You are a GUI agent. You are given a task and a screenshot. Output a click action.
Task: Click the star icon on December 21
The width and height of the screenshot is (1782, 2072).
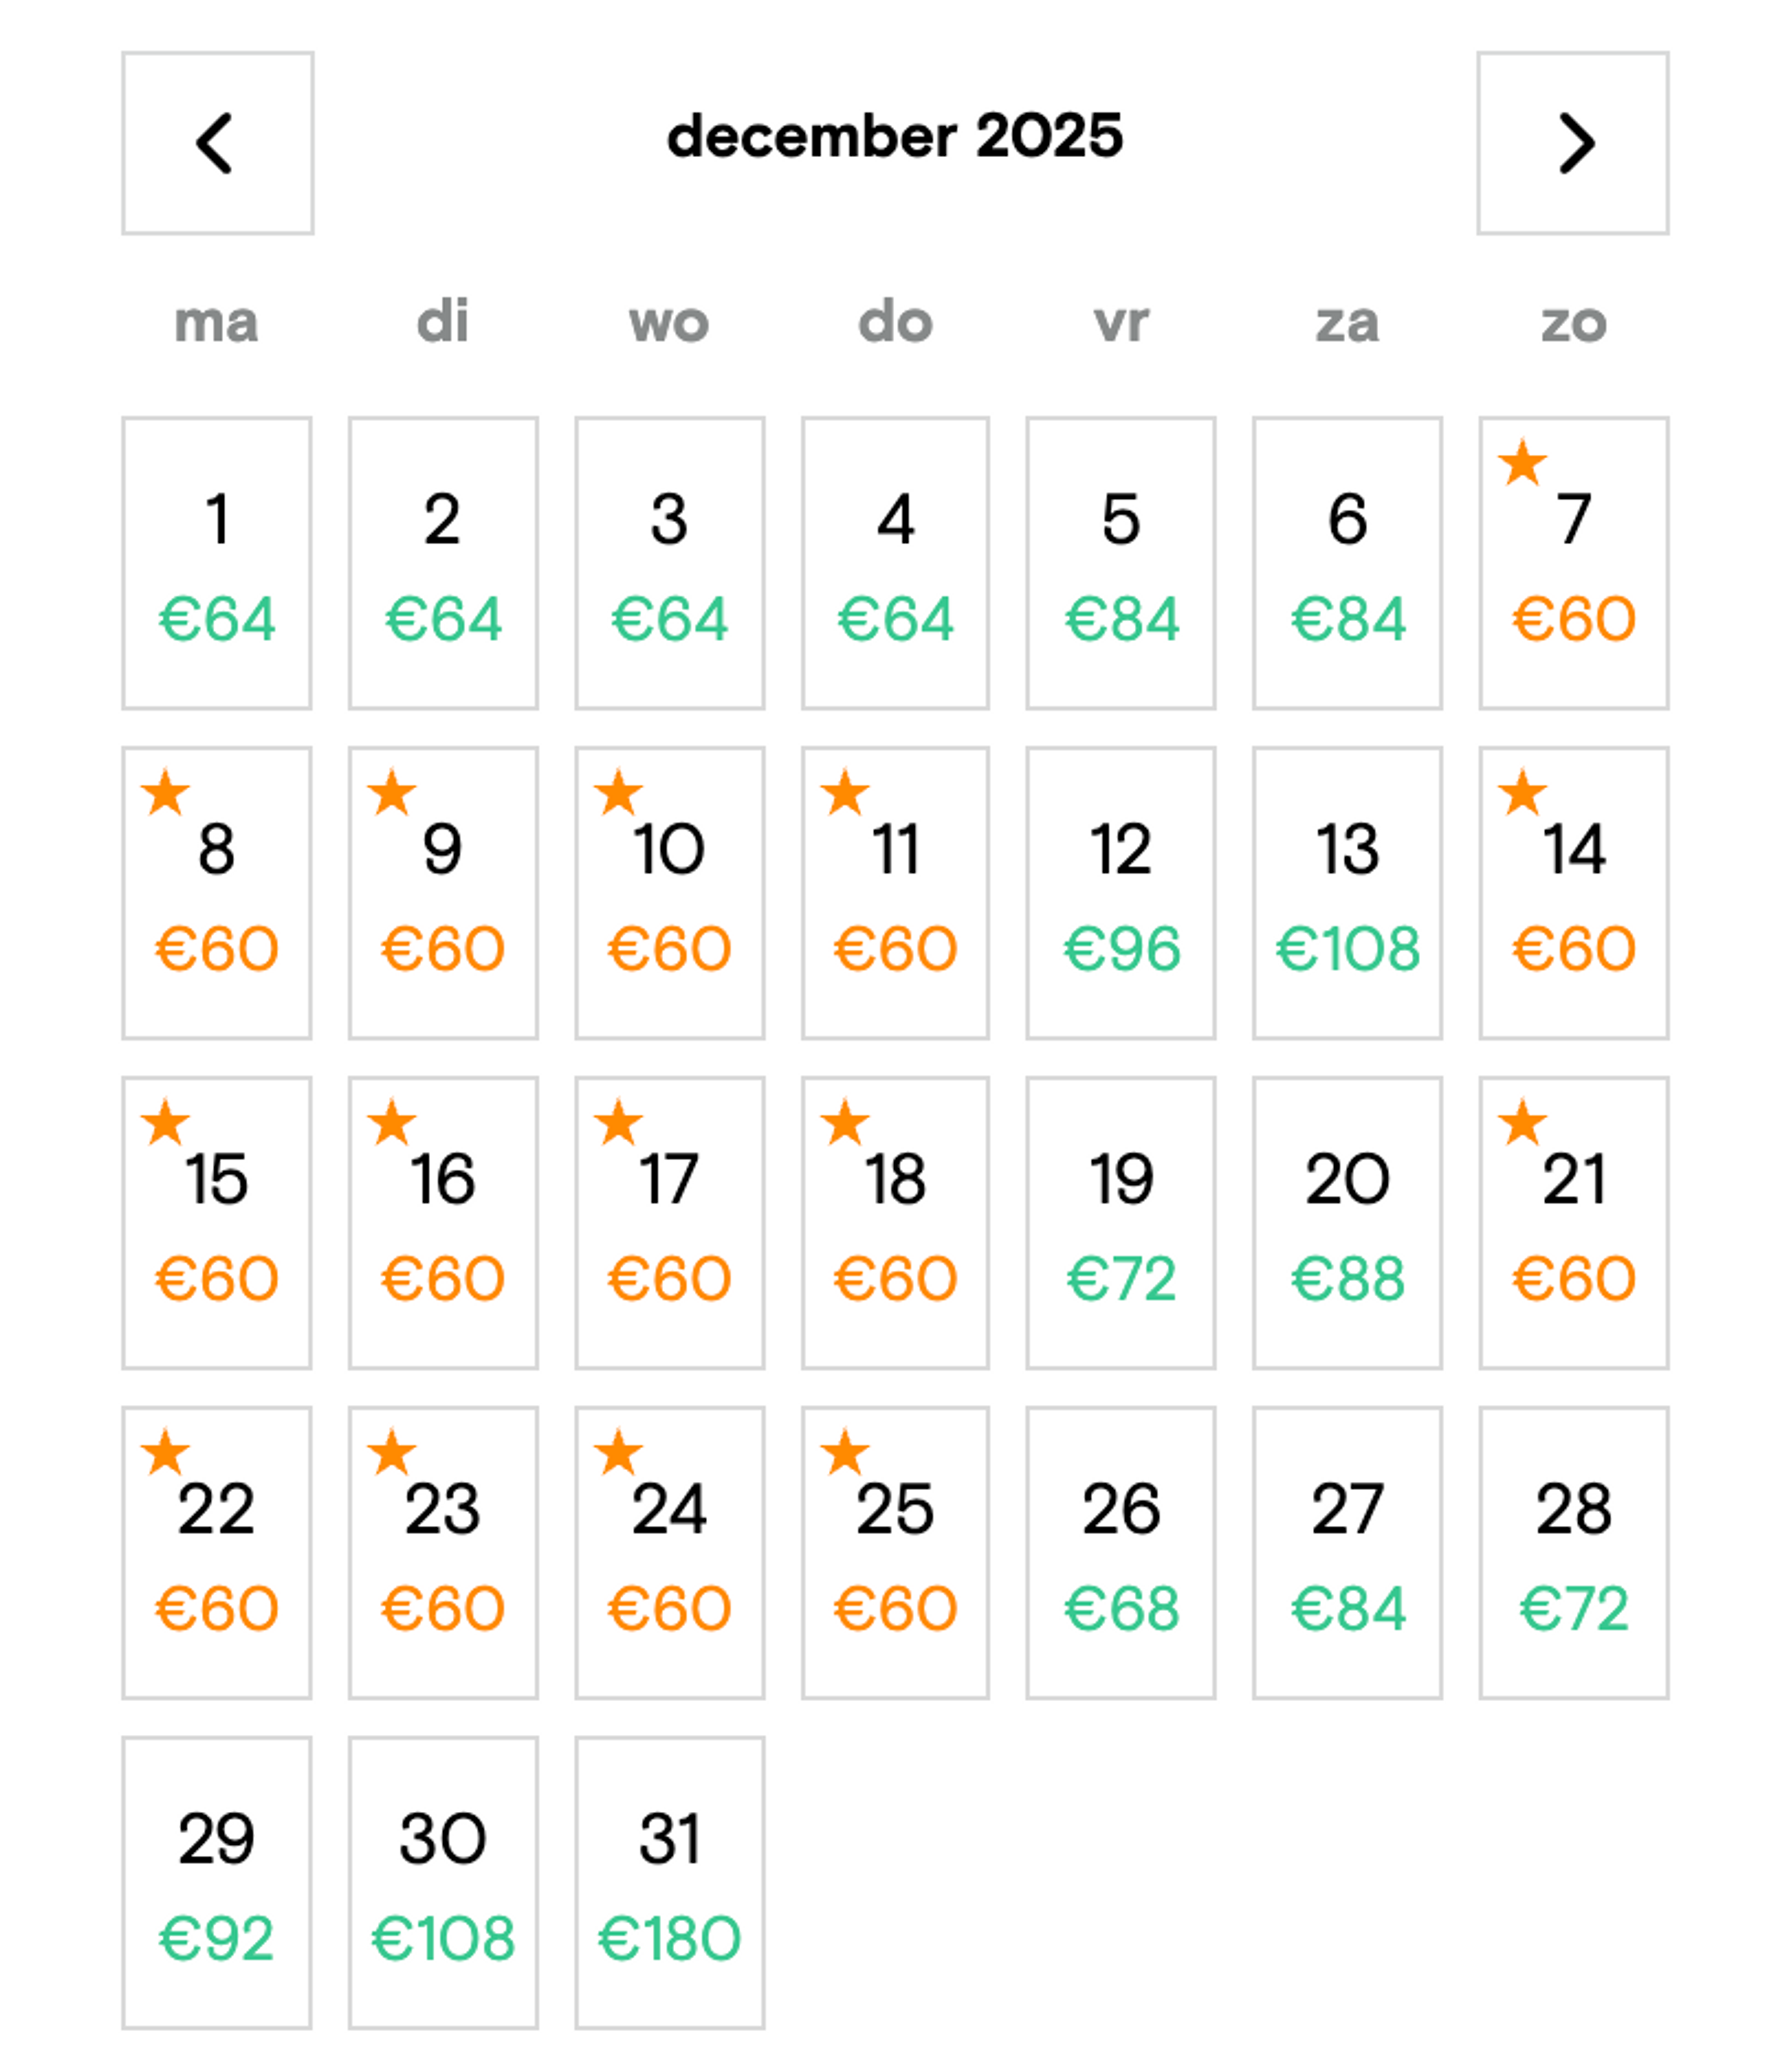click(x=1522, y=1122)
